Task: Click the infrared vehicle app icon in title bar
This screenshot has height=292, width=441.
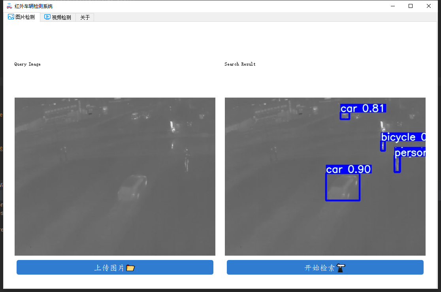Action: [9, 6]
